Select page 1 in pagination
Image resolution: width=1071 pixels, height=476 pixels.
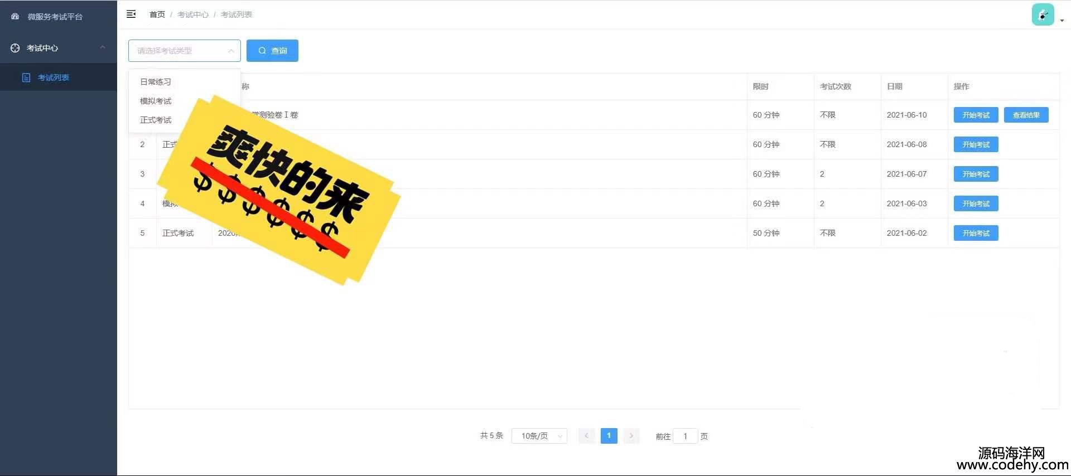609,436
